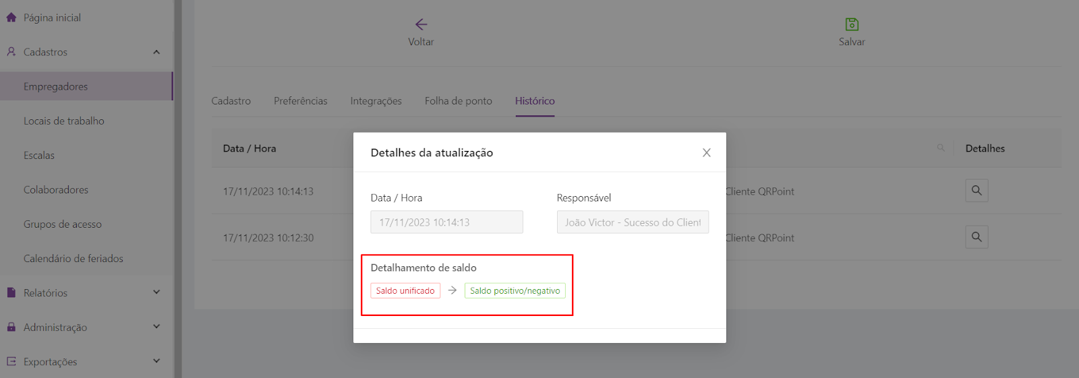Expand the Administração menu chevron
This screenshot has width=1079, height=378.
pyautogui.click(x=156, y=327)
